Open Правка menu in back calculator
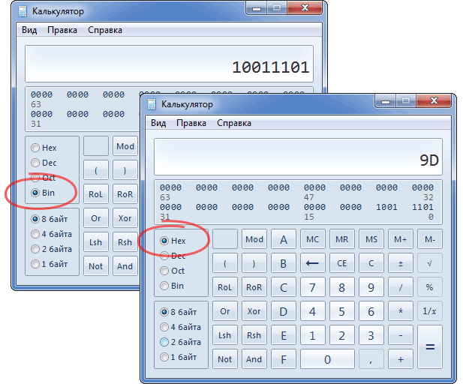Viewport: 463px width, 384px height. 62,30
